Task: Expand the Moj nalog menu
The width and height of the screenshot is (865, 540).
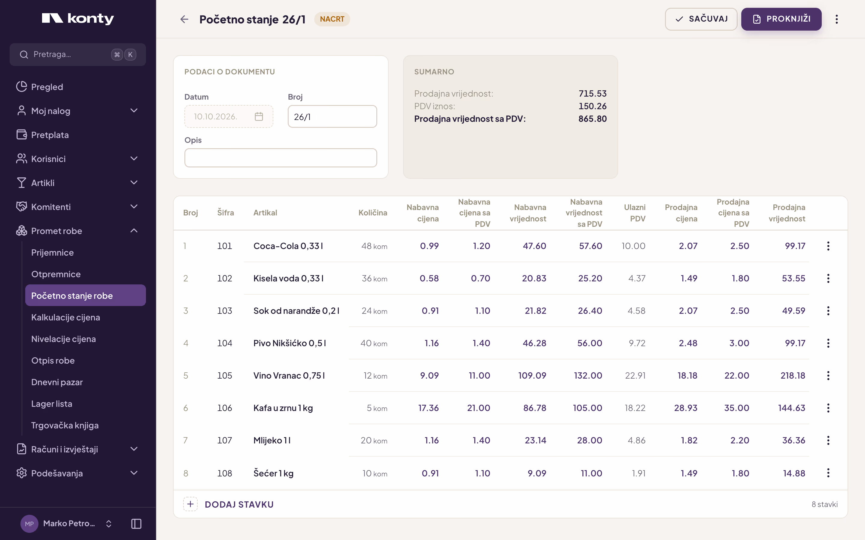Action: point(77,111)
